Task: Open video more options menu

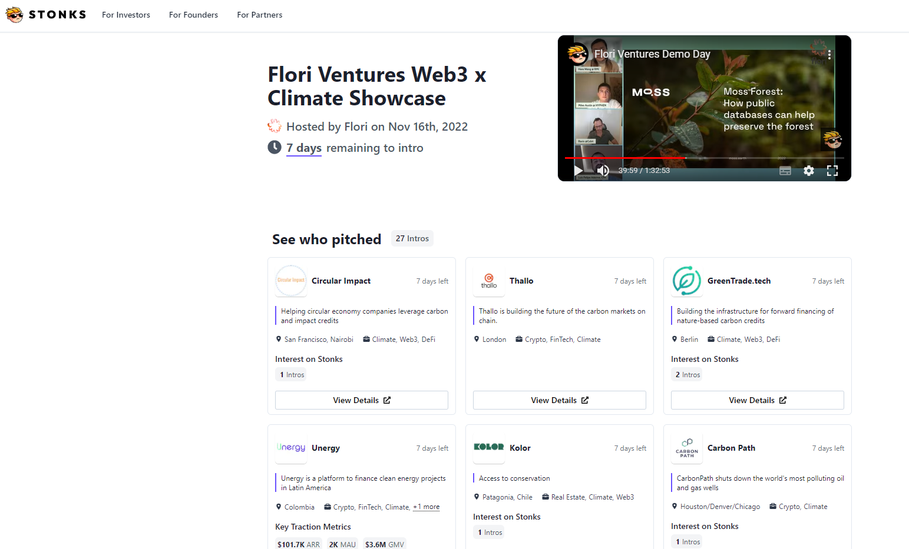Action: [x=829, y=55]
